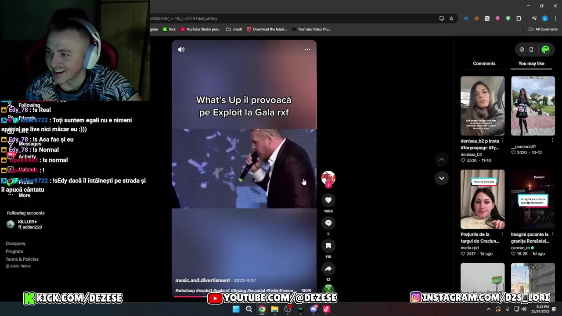Screen dimensions: 562x316
Task: Open the QR code extension icon
Action: (487, 18)
